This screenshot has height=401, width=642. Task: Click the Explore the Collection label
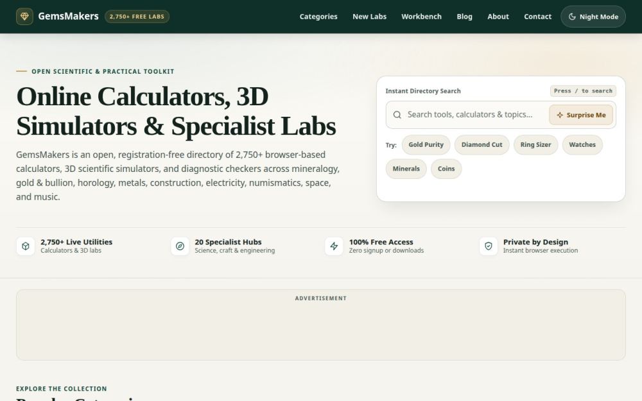62,389
